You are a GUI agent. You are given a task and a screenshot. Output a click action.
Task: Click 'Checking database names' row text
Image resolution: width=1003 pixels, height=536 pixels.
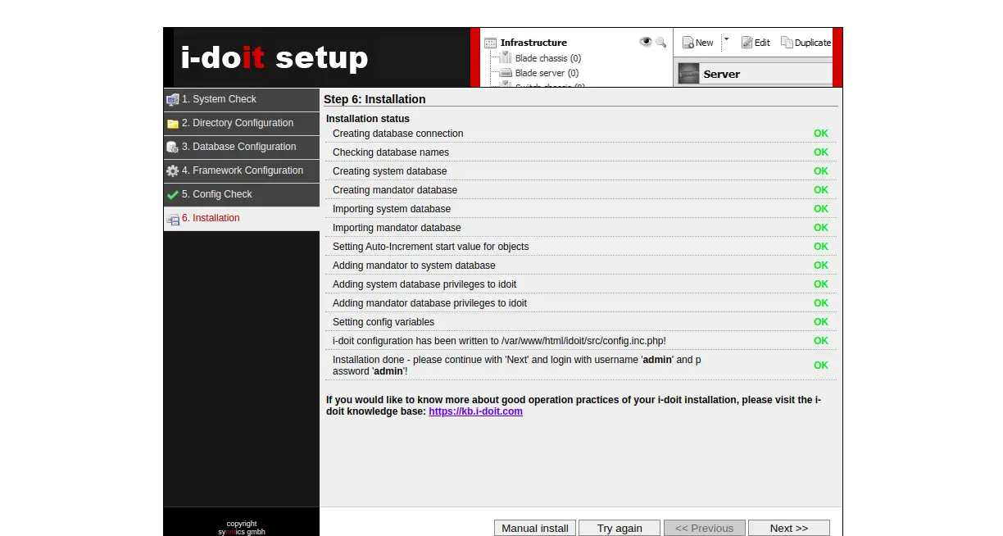391,152
